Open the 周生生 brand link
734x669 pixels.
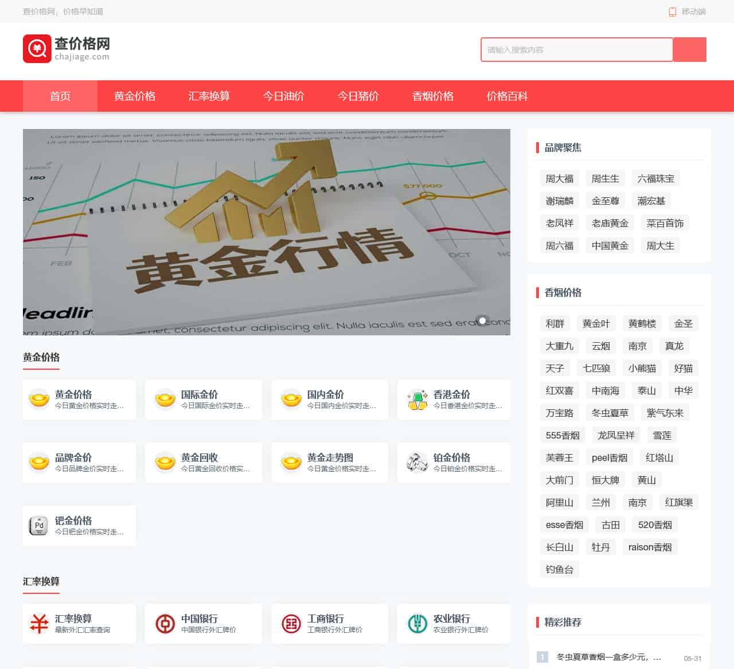pyautogui.click(x=606, y=178)
